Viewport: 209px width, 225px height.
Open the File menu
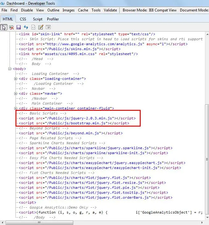coord(4,10)
